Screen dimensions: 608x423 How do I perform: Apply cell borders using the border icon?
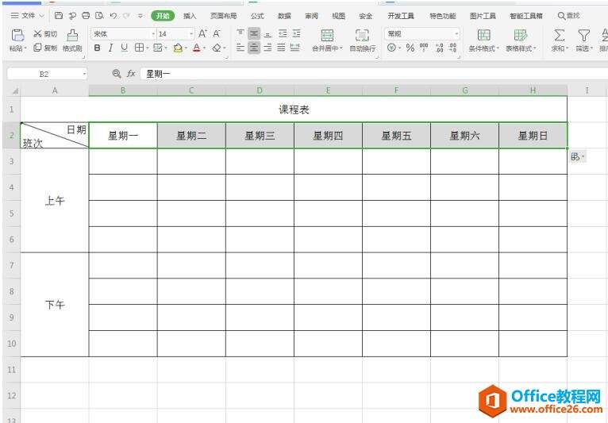click(x=139, y=48)
